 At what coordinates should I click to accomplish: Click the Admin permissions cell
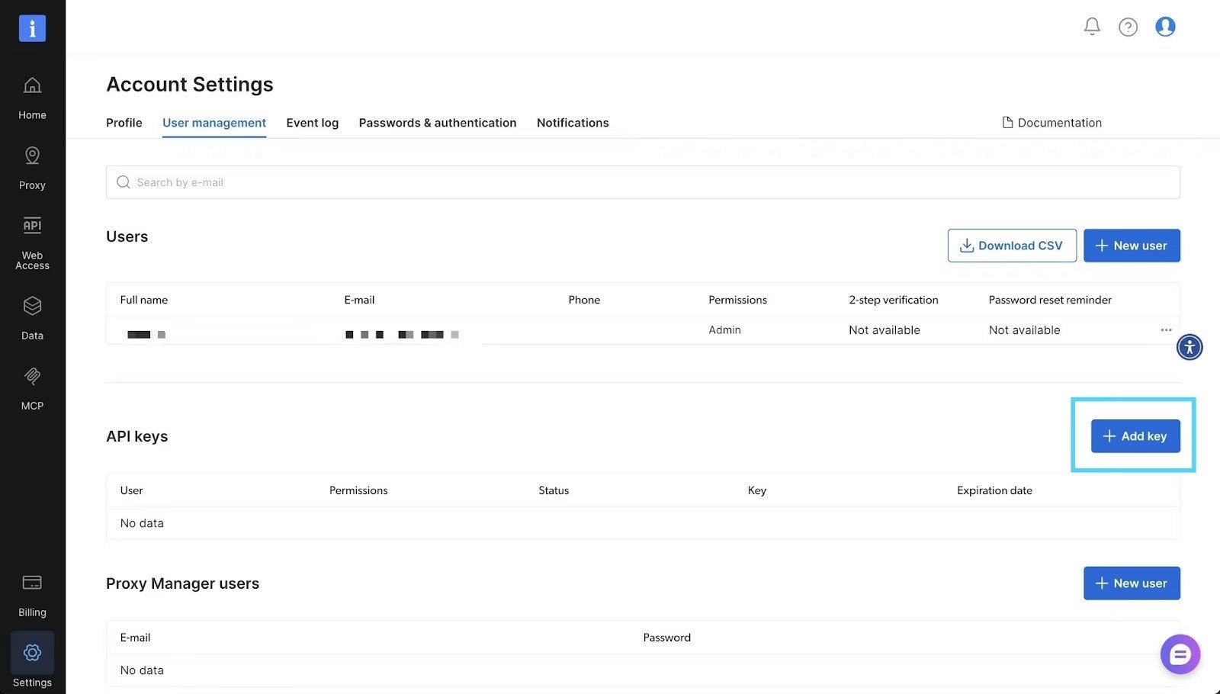point(724,330)
